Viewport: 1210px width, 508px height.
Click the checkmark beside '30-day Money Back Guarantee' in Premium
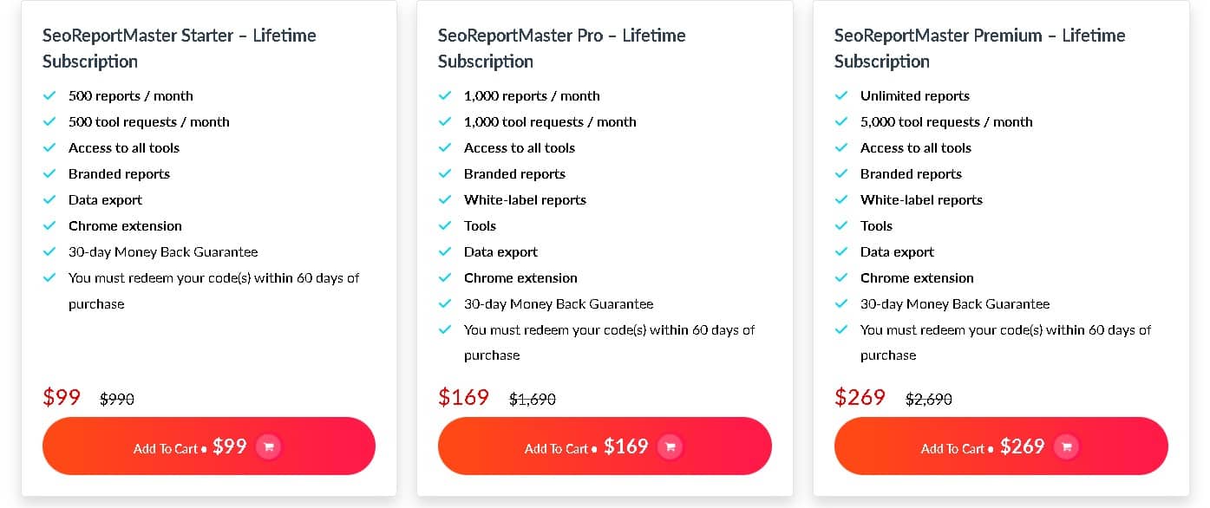pyautogui.click(x=841, y=303)
